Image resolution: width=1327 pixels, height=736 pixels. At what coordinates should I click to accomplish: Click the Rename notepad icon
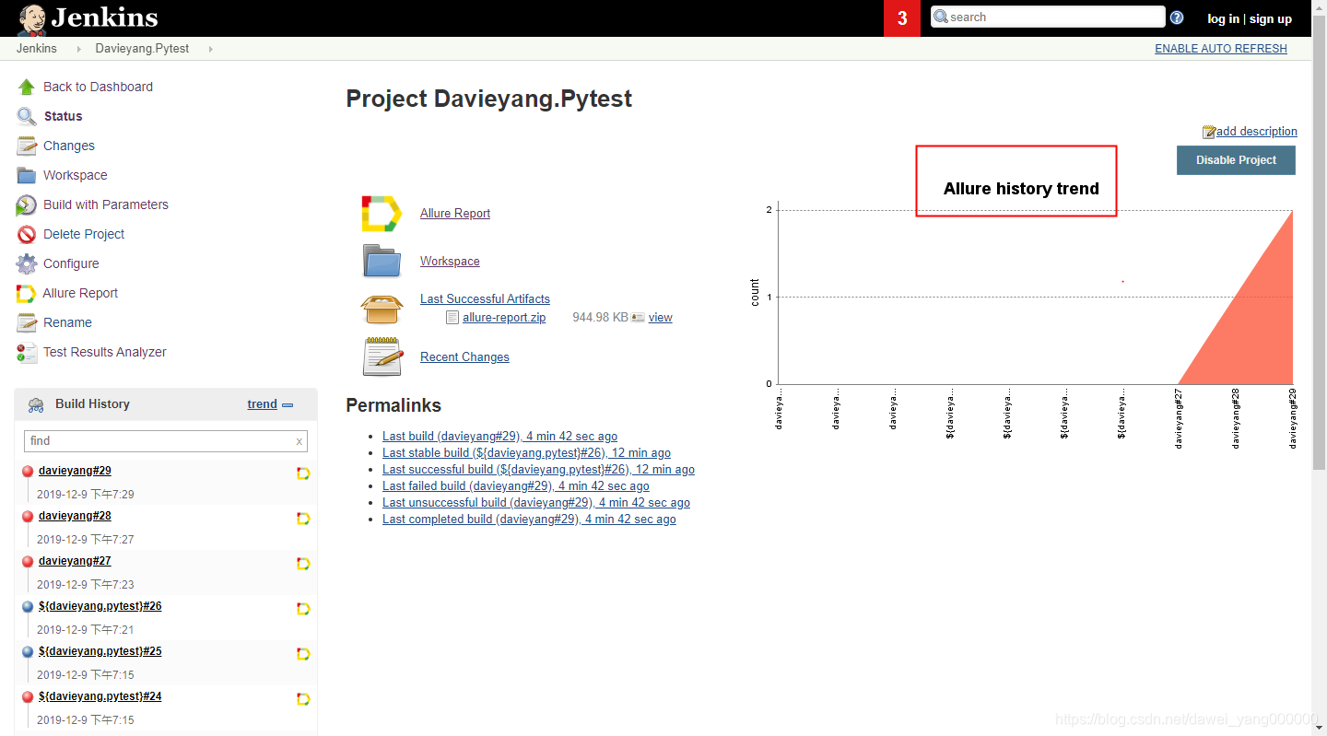27,322
